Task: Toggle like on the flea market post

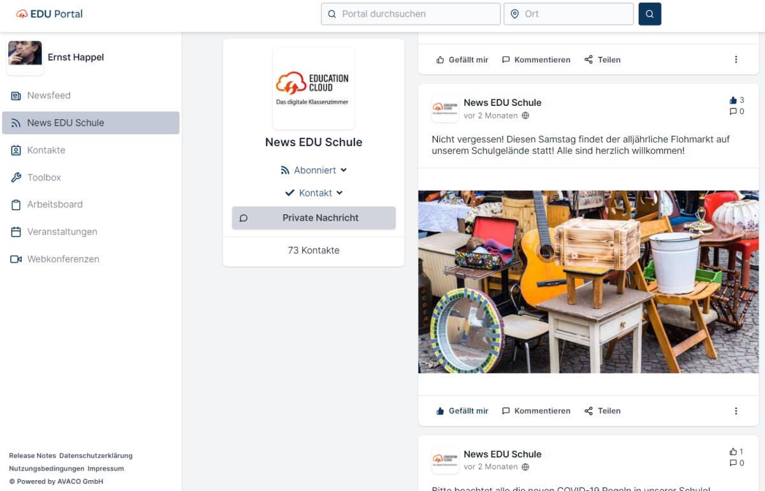Action: coord(462,411)
